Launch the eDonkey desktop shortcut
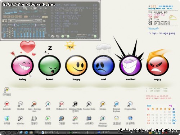This screenshot has height=135, width=180. coord(21,120)
